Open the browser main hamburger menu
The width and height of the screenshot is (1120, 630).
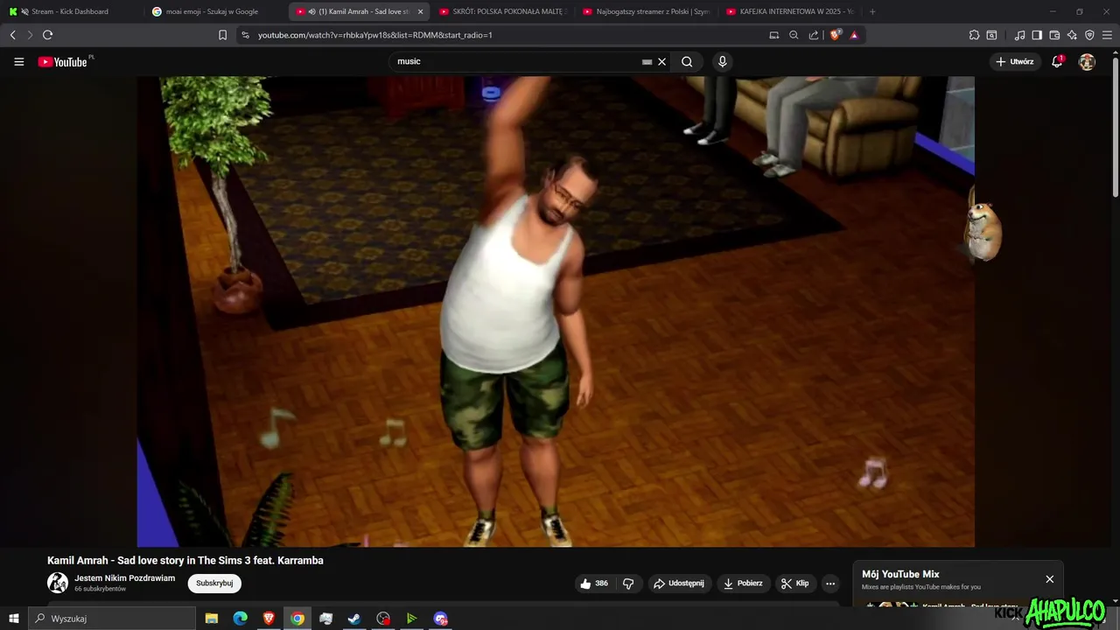[1107, 35]
